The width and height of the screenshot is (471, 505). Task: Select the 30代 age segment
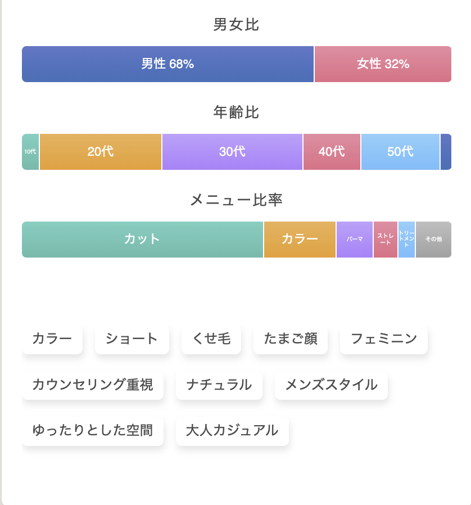(232, 152)
